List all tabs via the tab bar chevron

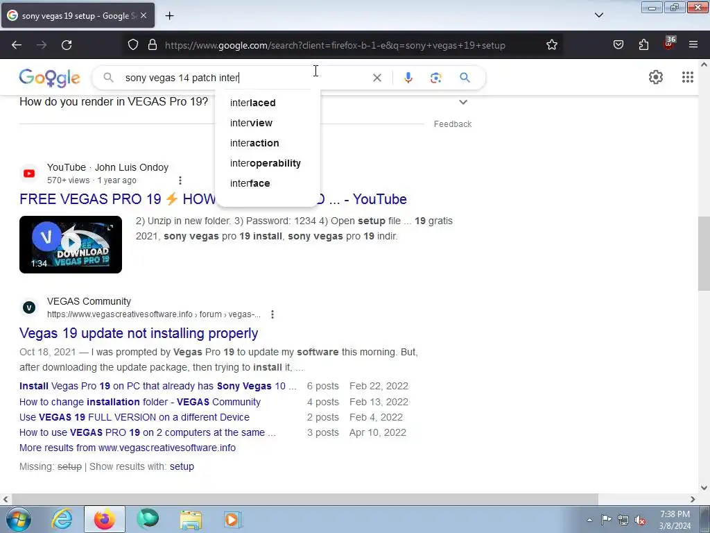click(x=598, y=15)
